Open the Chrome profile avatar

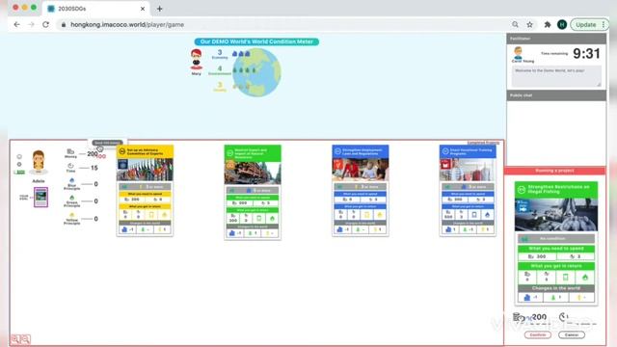pos(562,24)
